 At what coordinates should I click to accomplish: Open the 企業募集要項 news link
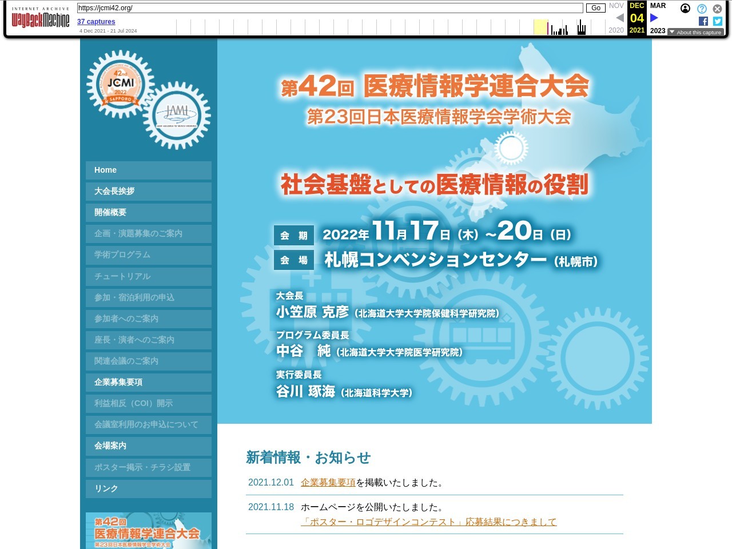(328, 483)
